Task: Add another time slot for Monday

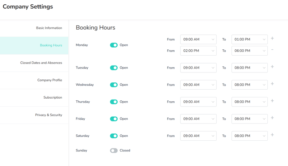Action: tap(272, 38)
